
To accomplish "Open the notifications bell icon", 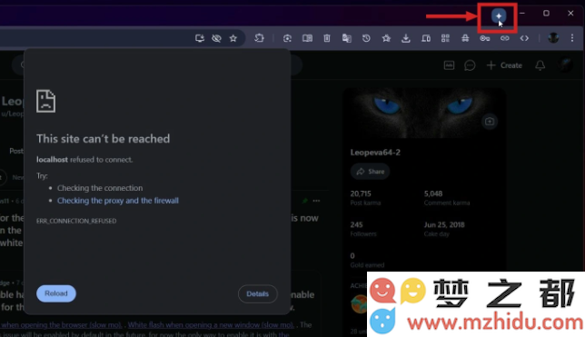I will coord(540,65).
